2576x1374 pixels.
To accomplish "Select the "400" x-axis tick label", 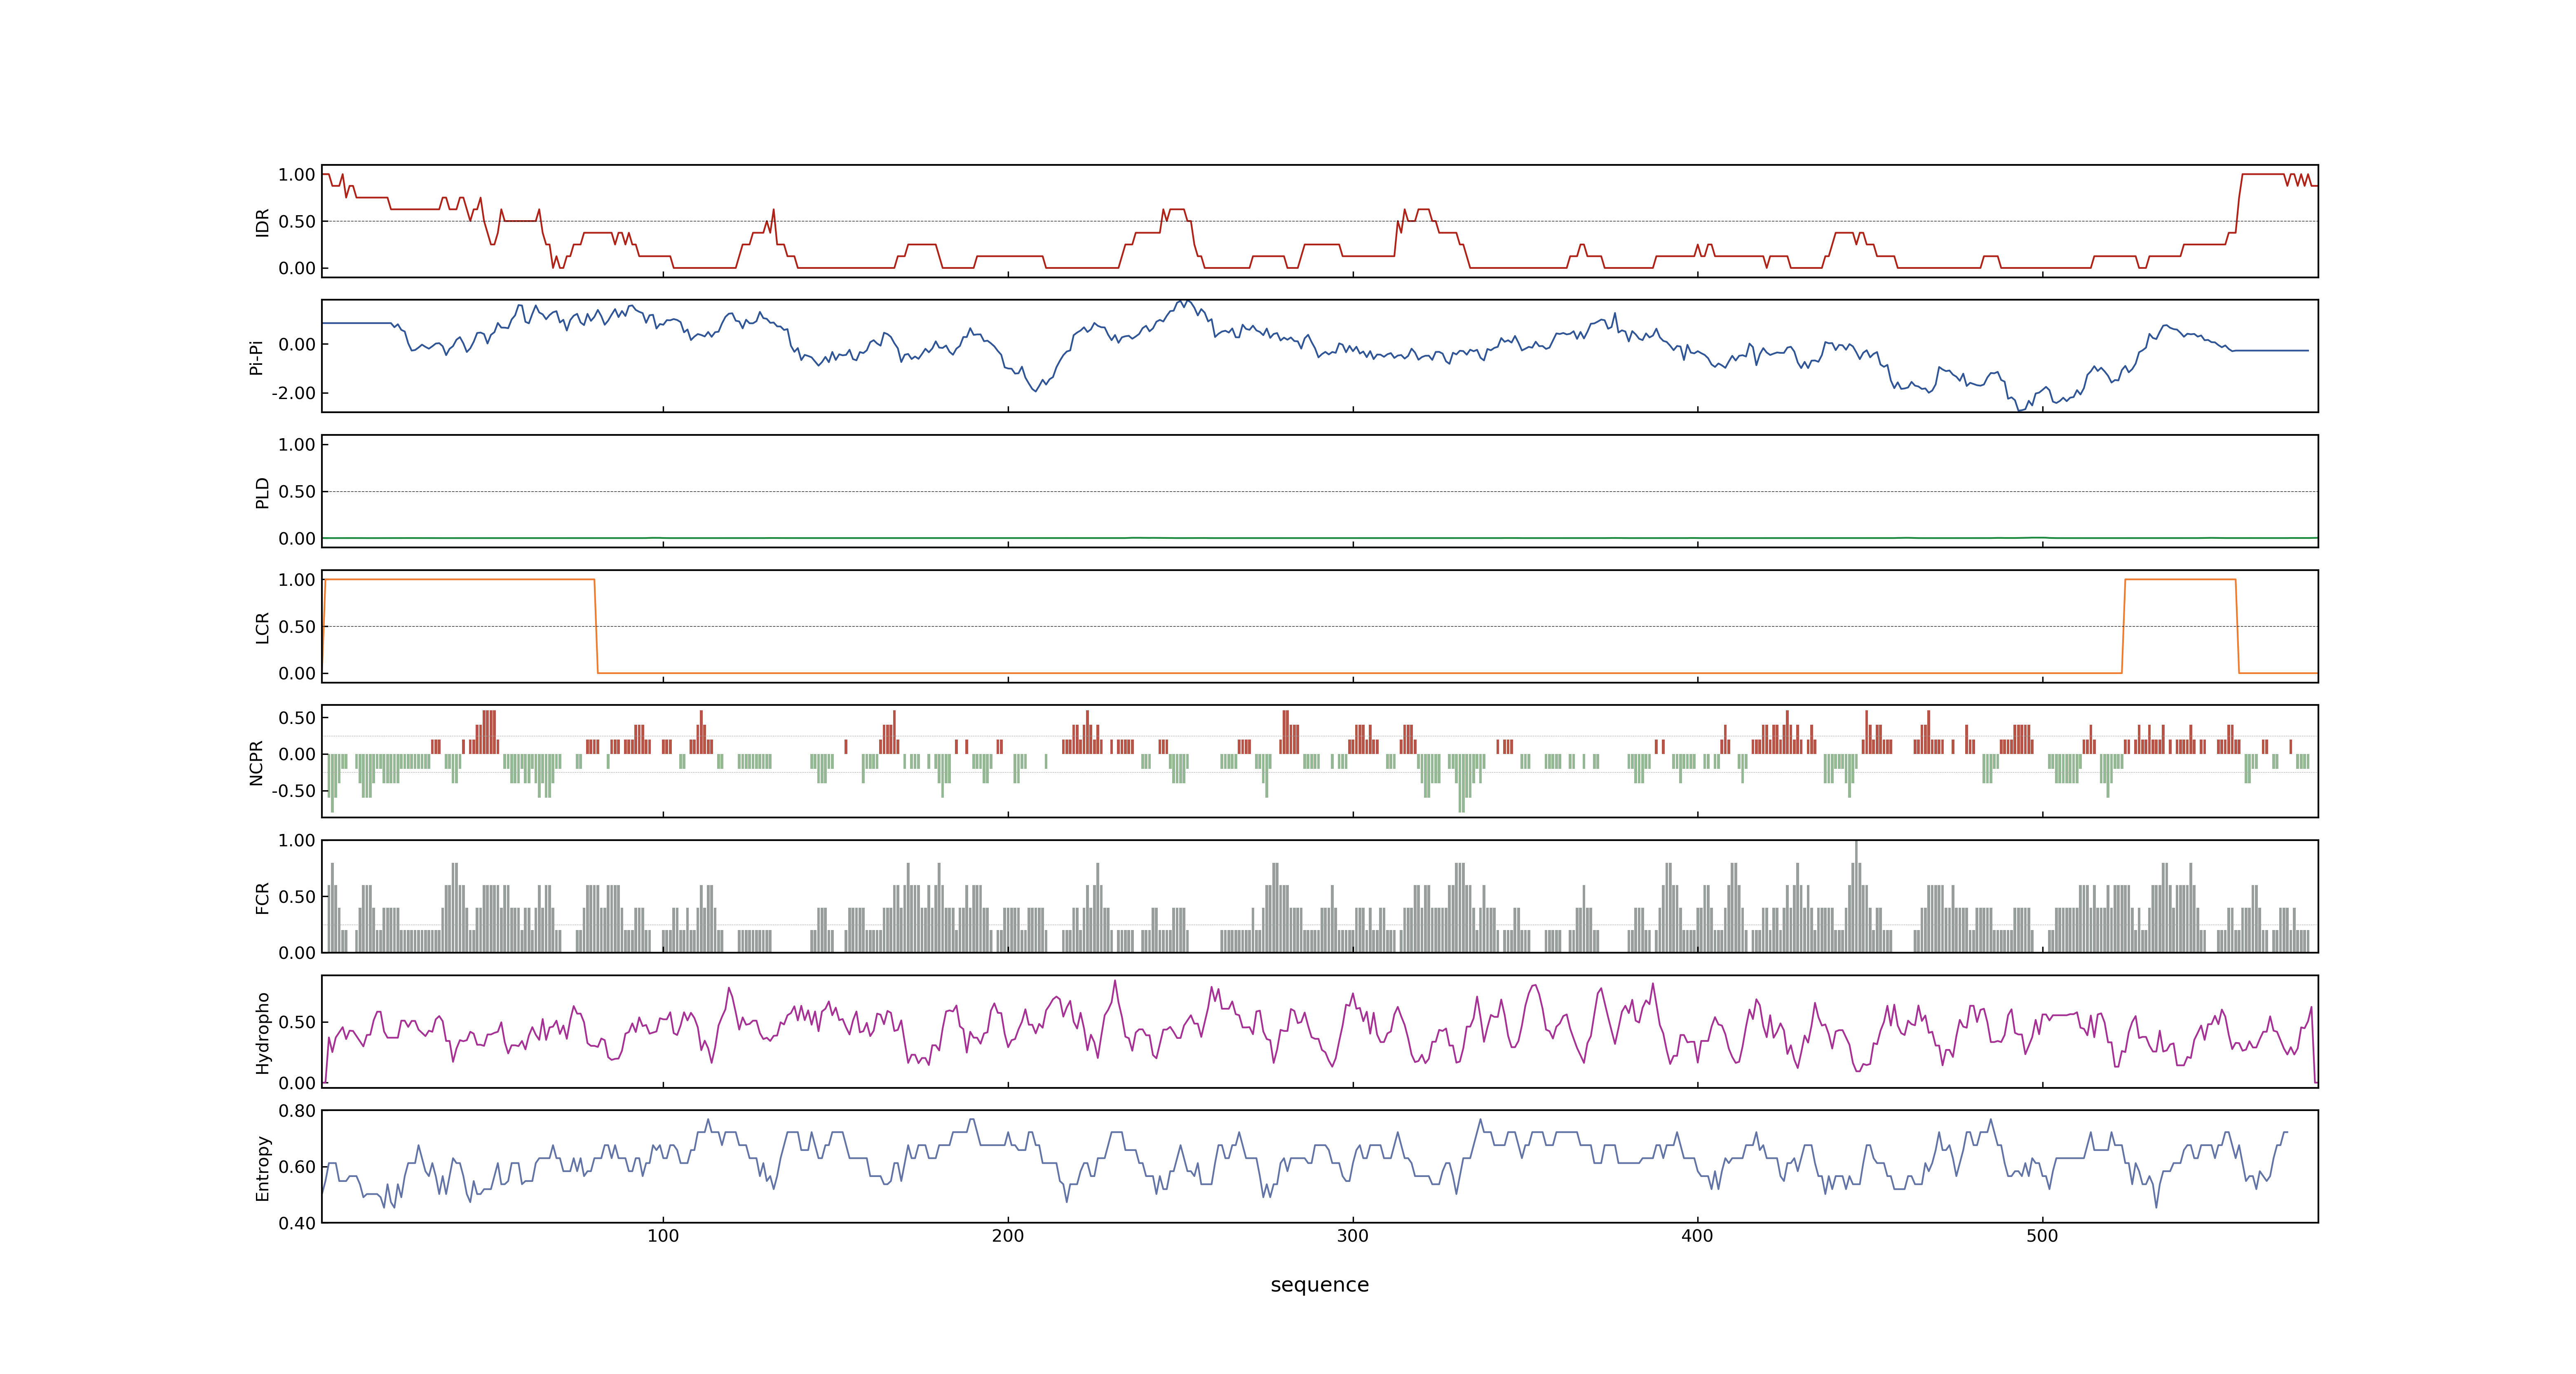I will 1697,1235.
